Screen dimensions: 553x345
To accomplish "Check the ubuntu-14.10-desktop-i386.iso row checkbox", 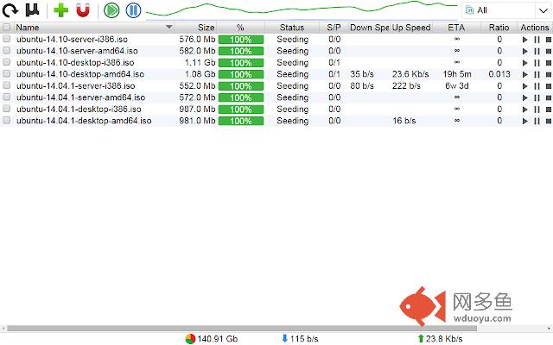I will coord(6,62).
